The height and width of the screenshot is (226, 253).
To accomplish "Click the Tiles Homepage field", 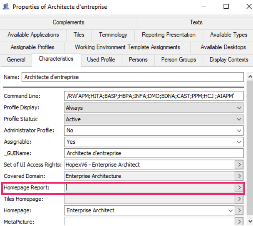I will pos(149,199).
